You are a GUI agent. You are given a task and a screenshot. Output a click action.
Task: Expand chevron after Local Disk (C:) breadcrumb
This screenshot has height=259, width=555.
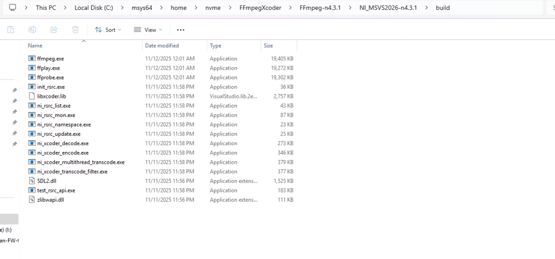click(x=122, y=7)
